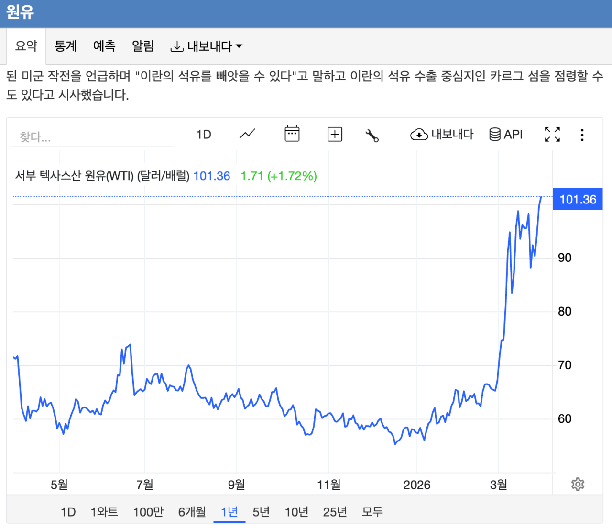Screen dimensions: 612x531
Task: Select the 5년 time range
Action: point(261,512)
